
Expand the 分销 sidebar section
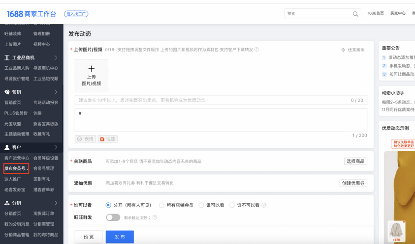(56, 203)
